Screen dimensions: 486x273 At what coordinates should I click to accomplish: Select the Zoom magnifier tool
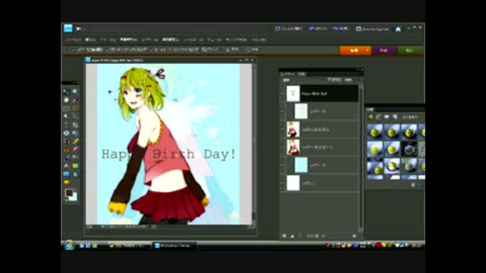pyautogui.click(x=75, y=92)
